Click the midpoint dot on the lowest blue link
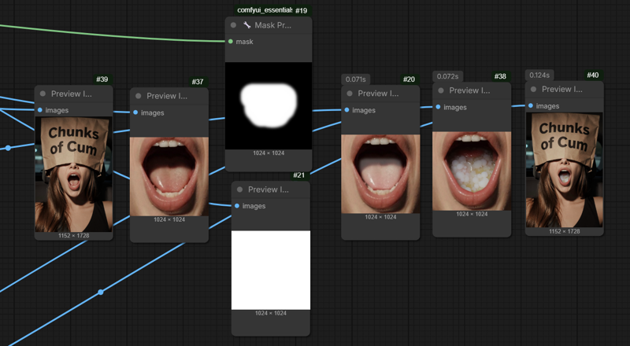The height and width of the screenshot is (346, 630). tap(101, 293)
